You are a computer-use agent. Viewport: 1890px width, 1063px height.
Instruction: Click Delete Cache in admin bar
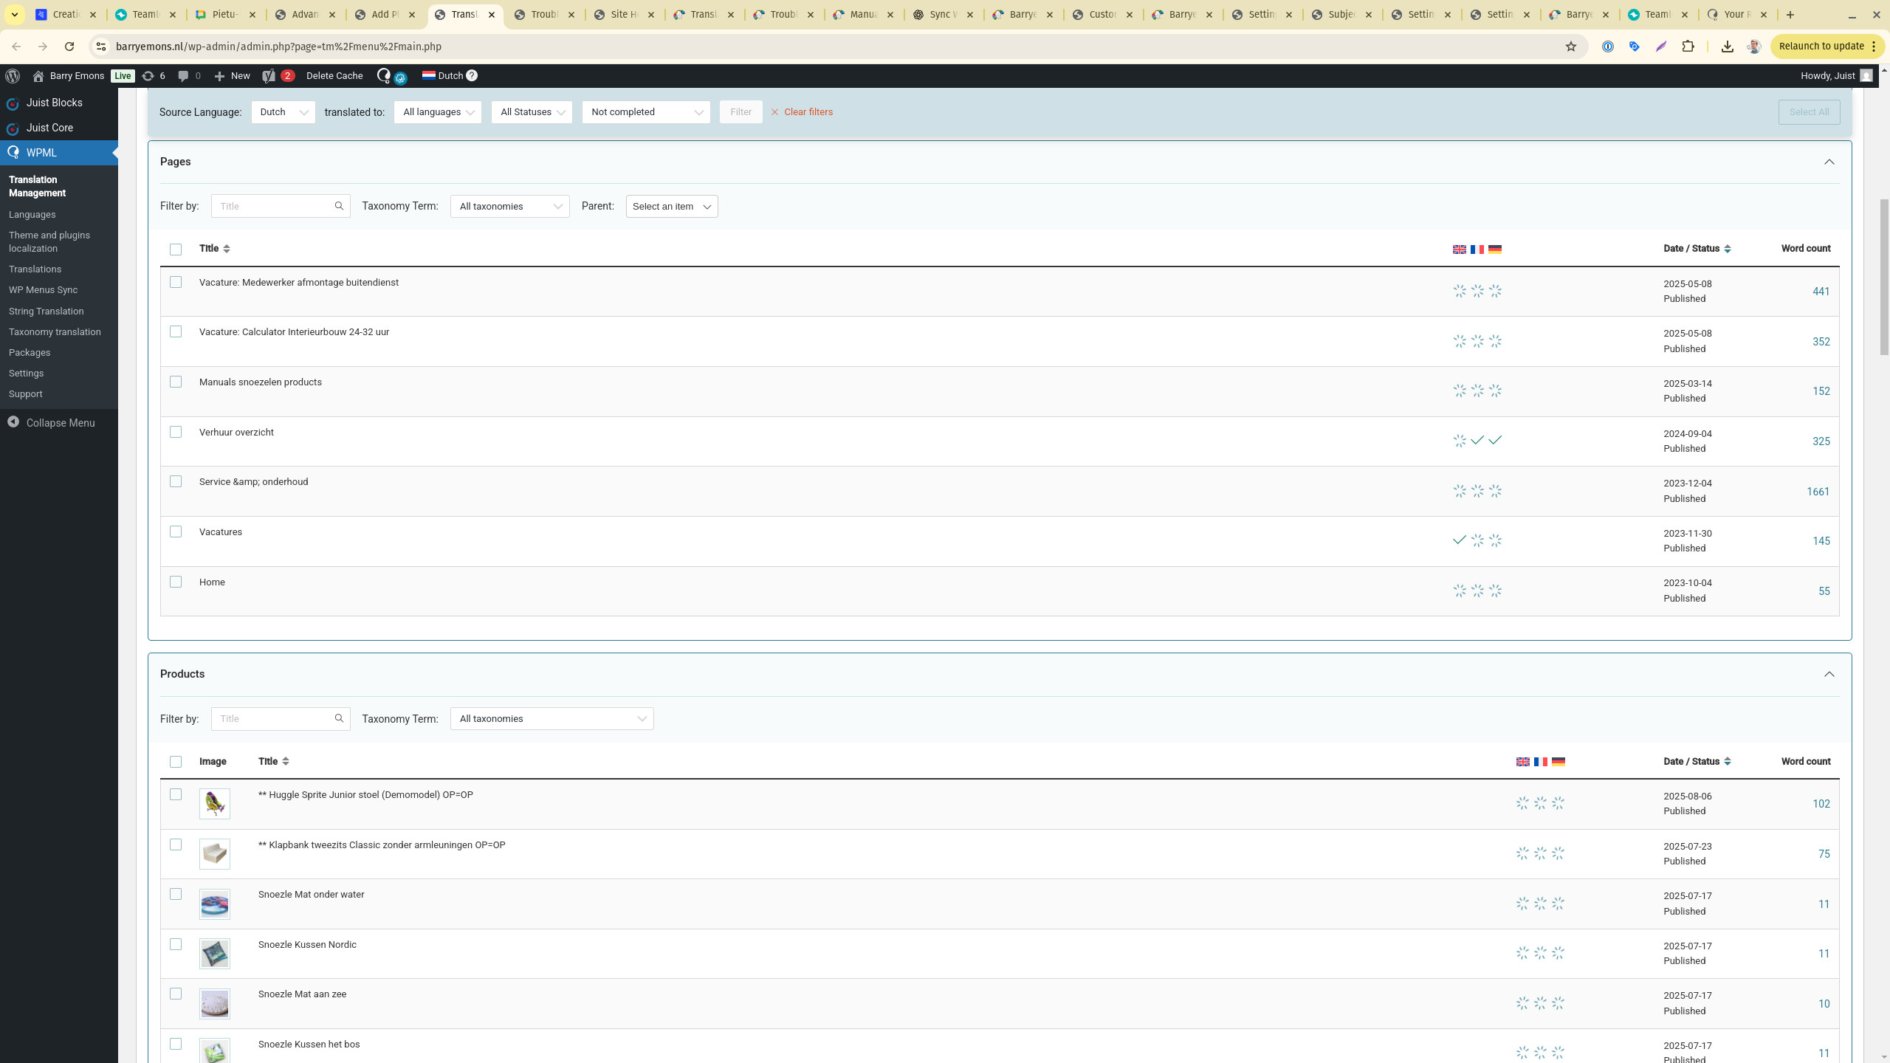[x=334, y=76]
